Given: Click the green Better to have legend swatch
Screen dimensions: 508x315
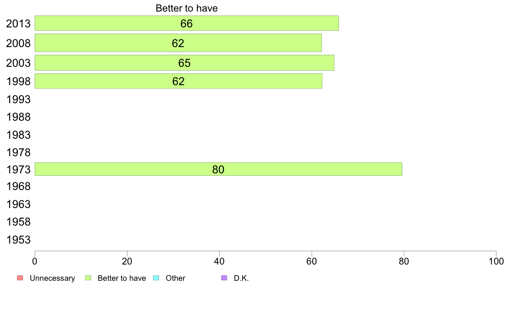Looking at the screenshot, I should [89, 278].
